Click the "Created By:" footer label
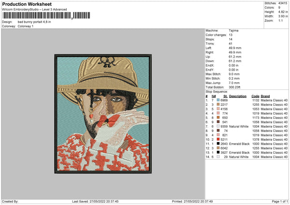Viewport: 290px width, 205px height. [10, 201]
